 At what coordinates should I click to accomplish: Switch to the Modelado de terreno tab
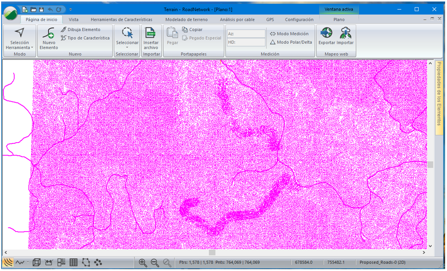coord(186,19)
